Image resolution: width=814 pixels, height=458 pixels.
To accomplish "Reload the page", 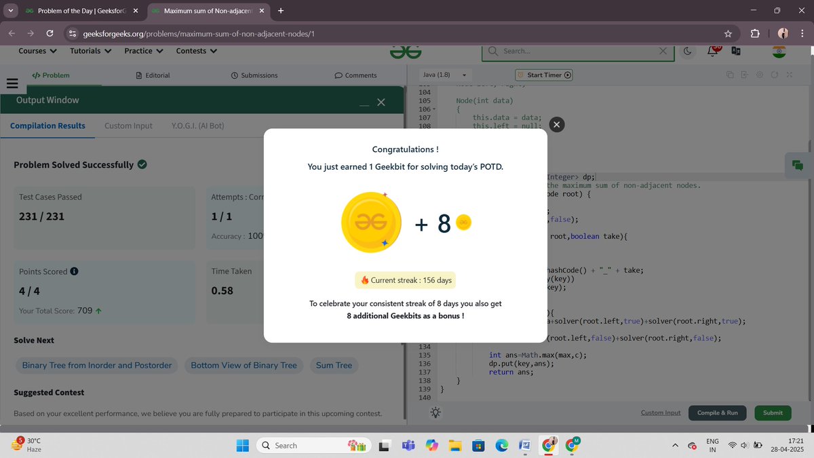I will point(50,33).
